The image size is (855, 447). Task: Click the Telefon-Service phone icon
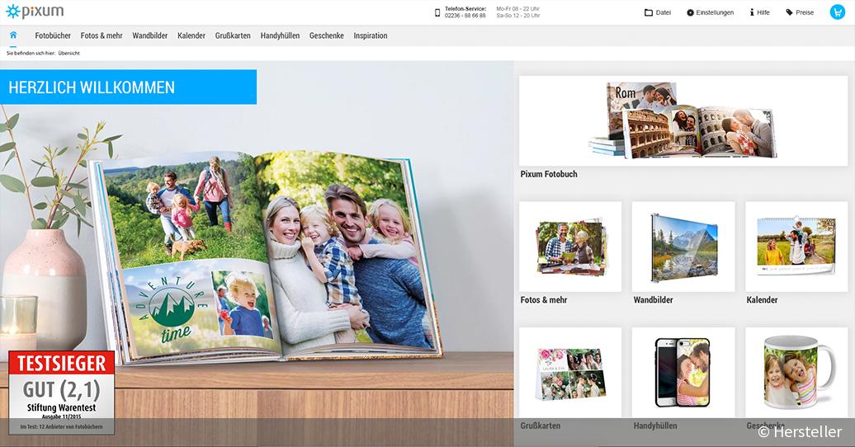pyautogui.click(x=437, y=12)
